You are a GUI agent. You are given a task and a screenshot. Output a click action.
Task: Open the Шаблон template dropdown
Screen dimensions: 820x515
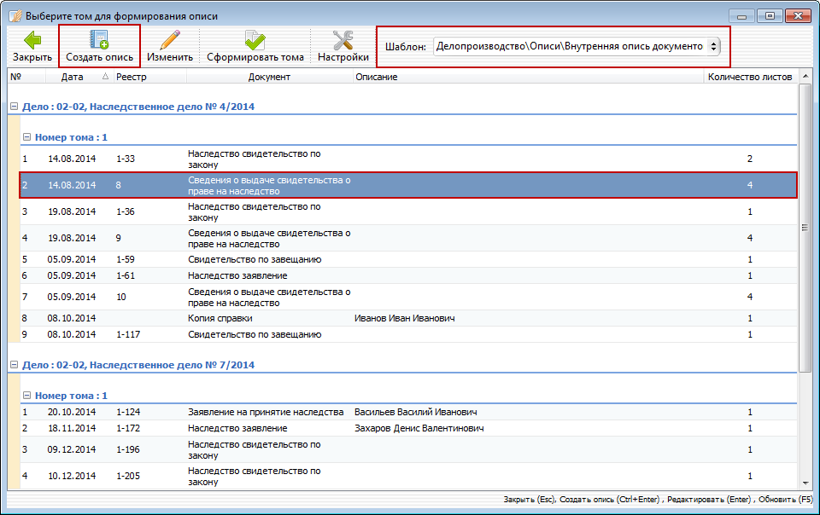pyautogui.click(x=577, y=46)
